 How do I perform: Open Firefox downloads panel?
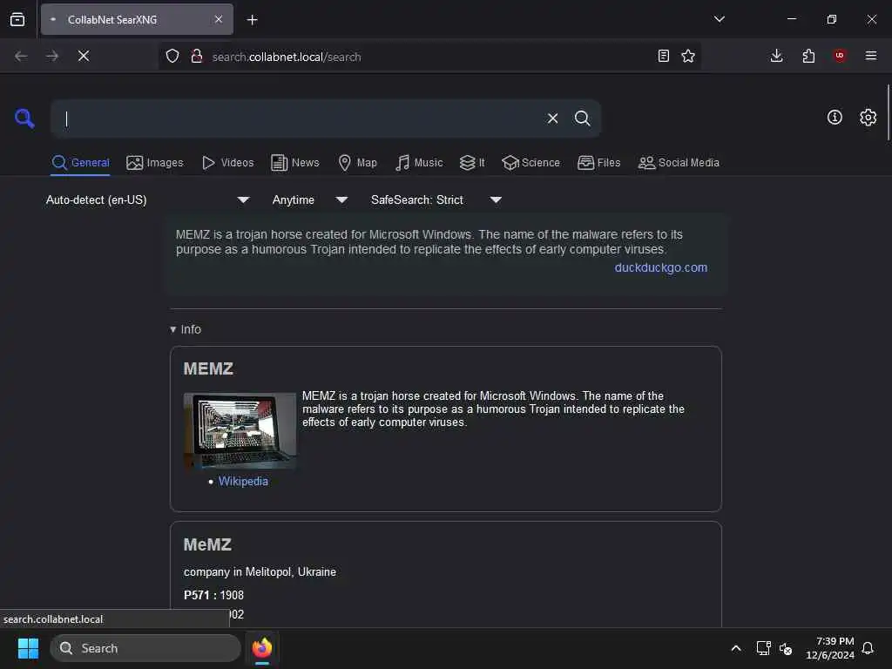[776, 57]
